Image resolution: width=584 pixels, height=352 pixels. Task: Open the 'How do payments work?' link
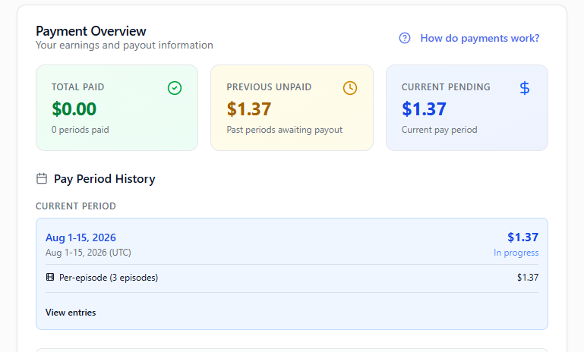[x=480, y=38]
